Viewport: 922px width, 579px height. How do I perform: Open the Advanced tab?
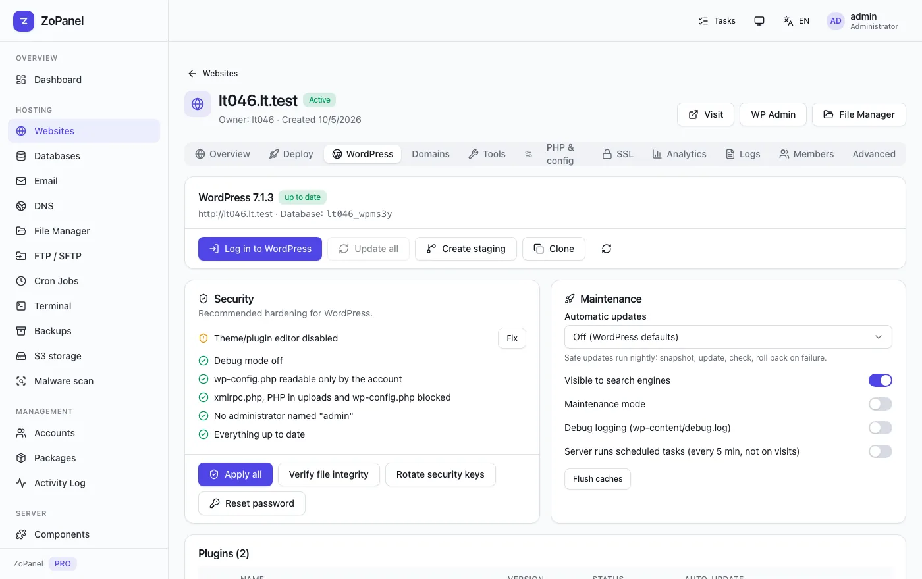(x=874, y=154)
